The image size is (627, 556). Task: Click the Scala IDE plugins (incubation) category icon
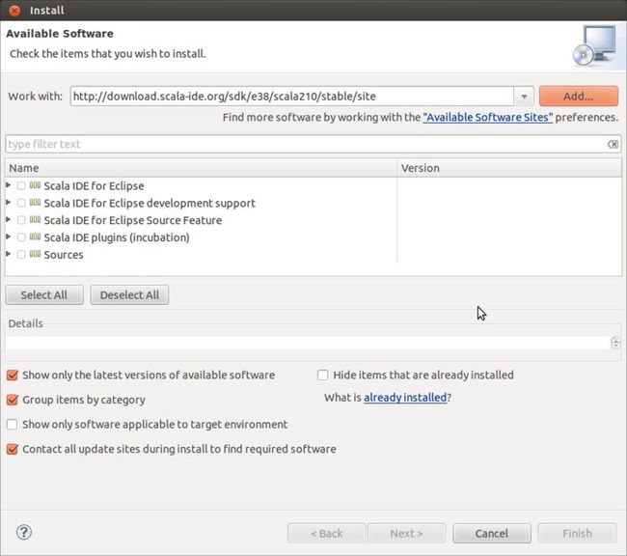point(35,236)
